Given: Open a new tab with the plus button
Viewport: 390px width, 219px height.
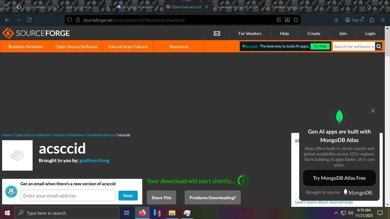Looking at the screenshot, I should (x=317, y=7).
